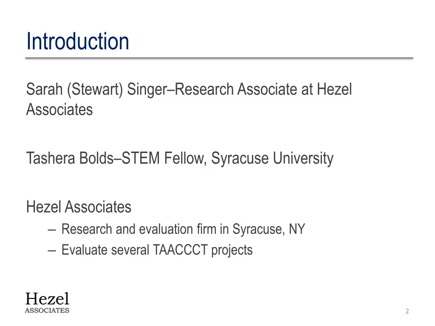Viewport: 435px width, 326px height.
Task: Click the slide number 2
Action: (x=407, y=311)
